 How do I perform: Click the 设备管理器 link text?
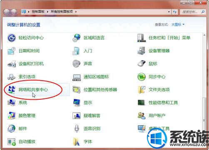[159, 51]
